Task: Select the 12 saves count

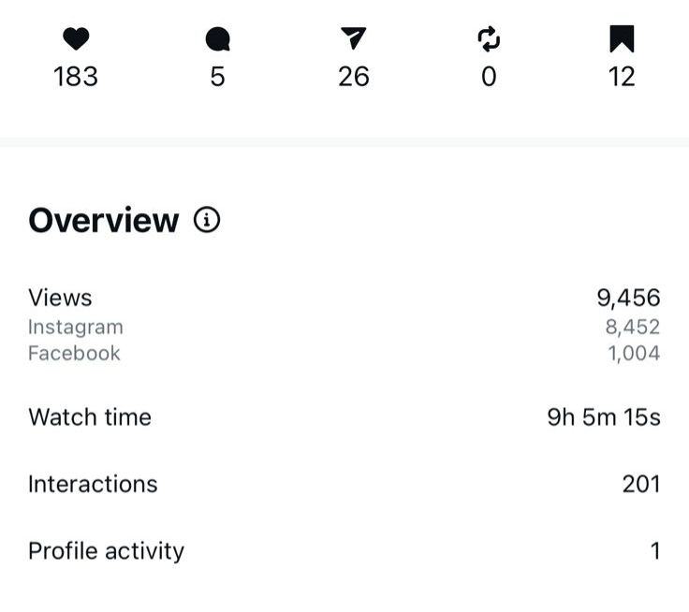Action: (x=622, y=77)
